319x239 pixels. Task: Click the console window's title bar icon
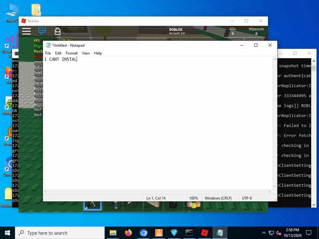[17, 54]
